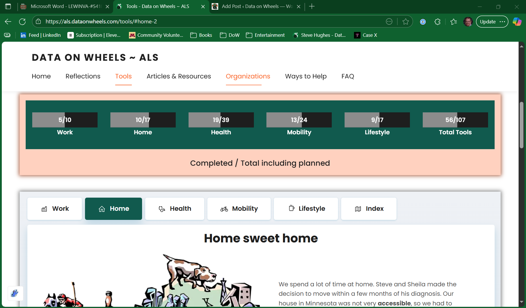The height and width of the screenshot is (308, 526).
Task: Open the Articles & Resources menu item
Action: coord(179,76)
